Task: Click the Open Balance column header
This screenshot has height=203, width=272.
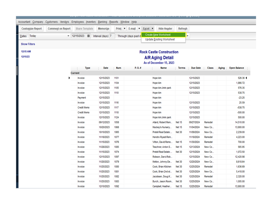Action: (237, 68)
